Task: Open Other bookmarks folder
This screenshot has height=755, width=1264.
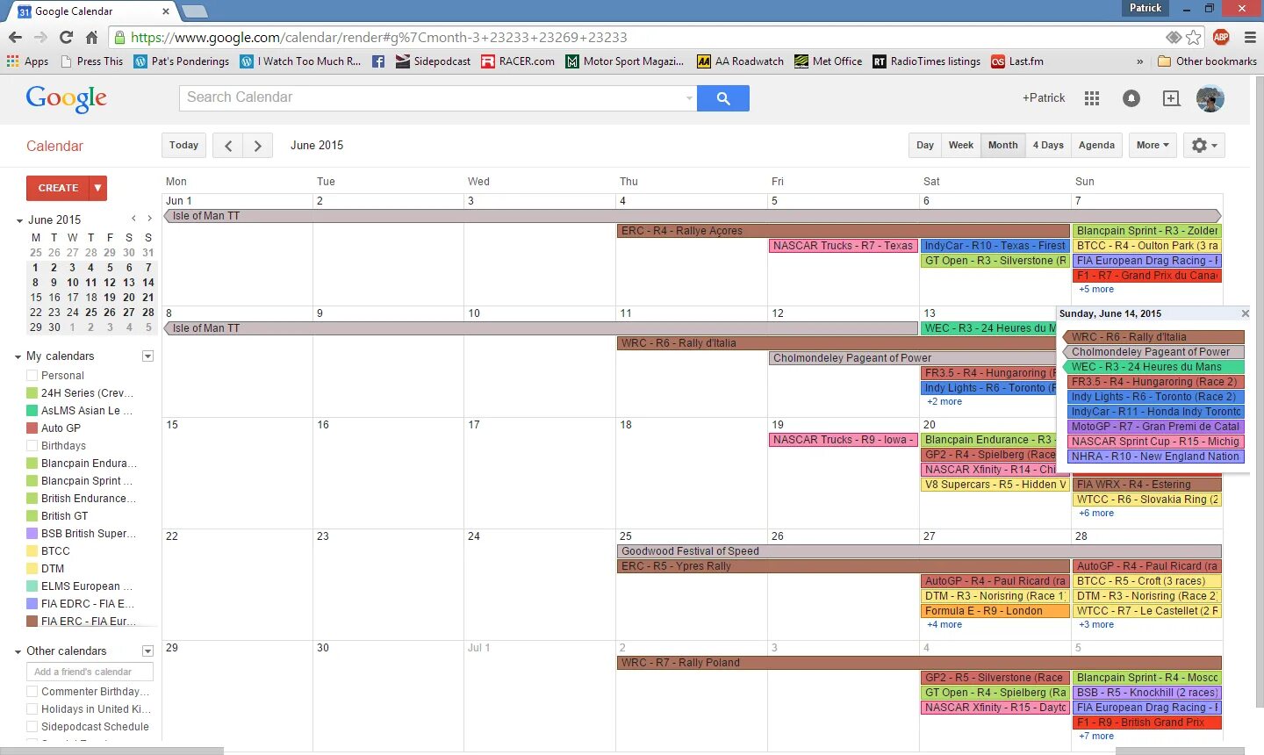Action: click(1207, 61)
